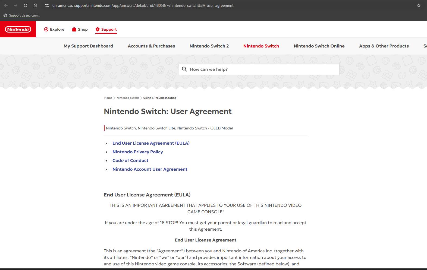Select Nintendo Switch 2 category
Image resolution: width=427 pixels, height=270 pixels.
(209, 46)
